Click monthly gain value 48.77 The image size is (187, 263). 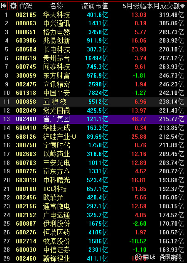(x=139, y=119)
